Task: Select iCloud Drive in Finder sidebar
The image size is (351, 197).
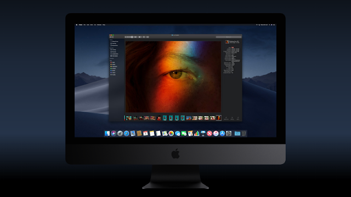Action: pyautogui.click(x=115, y=42)
